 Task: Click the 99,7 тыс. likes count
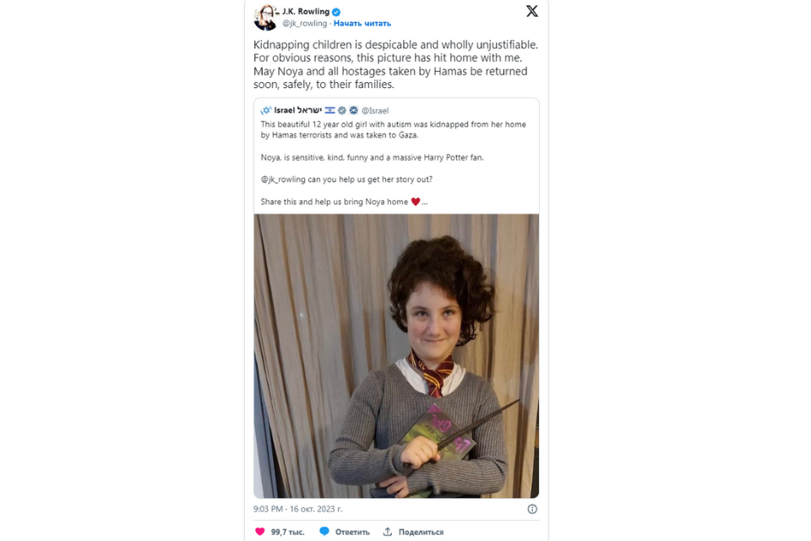[287, 532]
